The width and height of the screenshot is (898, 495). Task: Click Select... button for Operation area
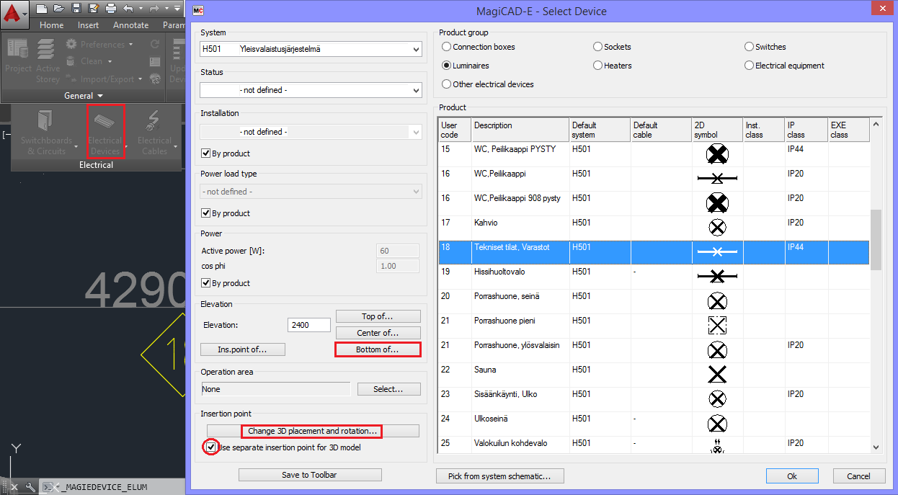tap(388, 389)
